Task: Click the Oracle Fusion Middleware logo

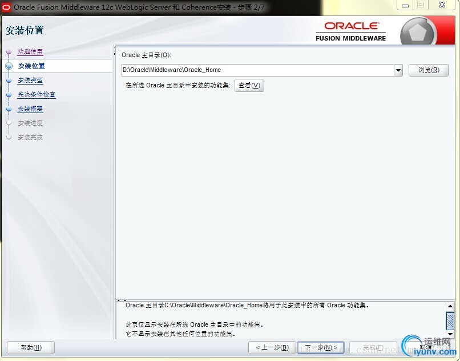Action: coord(351,31)
